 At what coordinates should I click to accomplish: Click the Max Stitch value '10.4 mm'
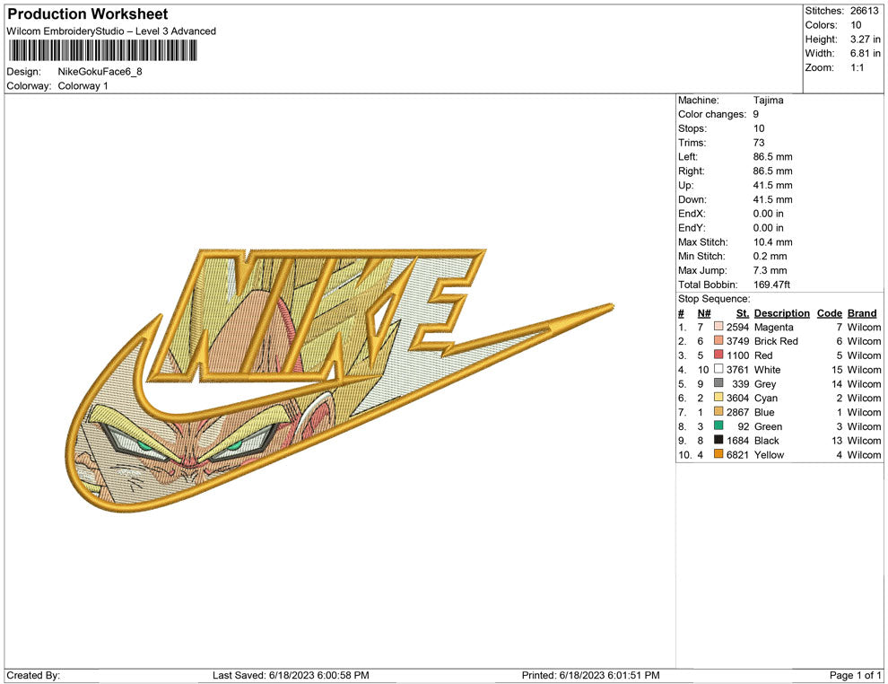pos(772,242)
